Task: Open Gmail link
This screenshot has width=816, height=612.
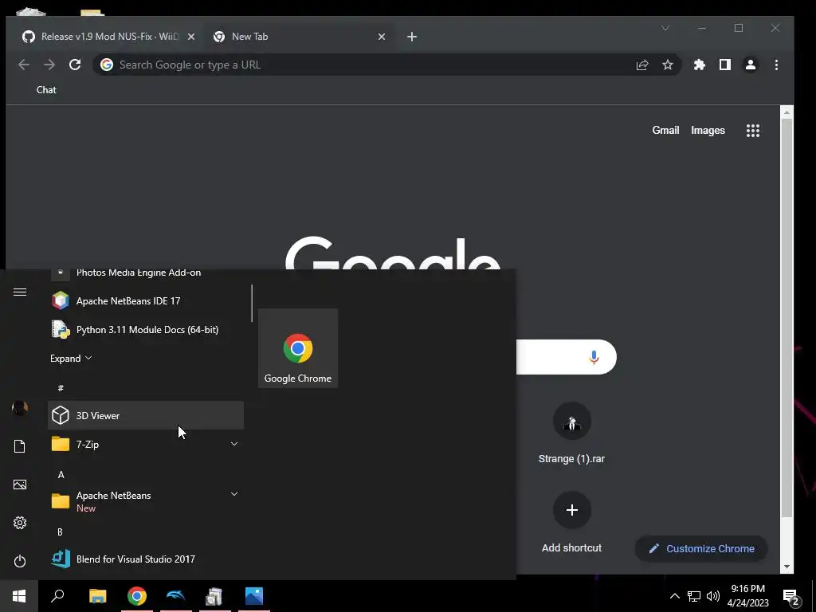Action: click(665, 130)
